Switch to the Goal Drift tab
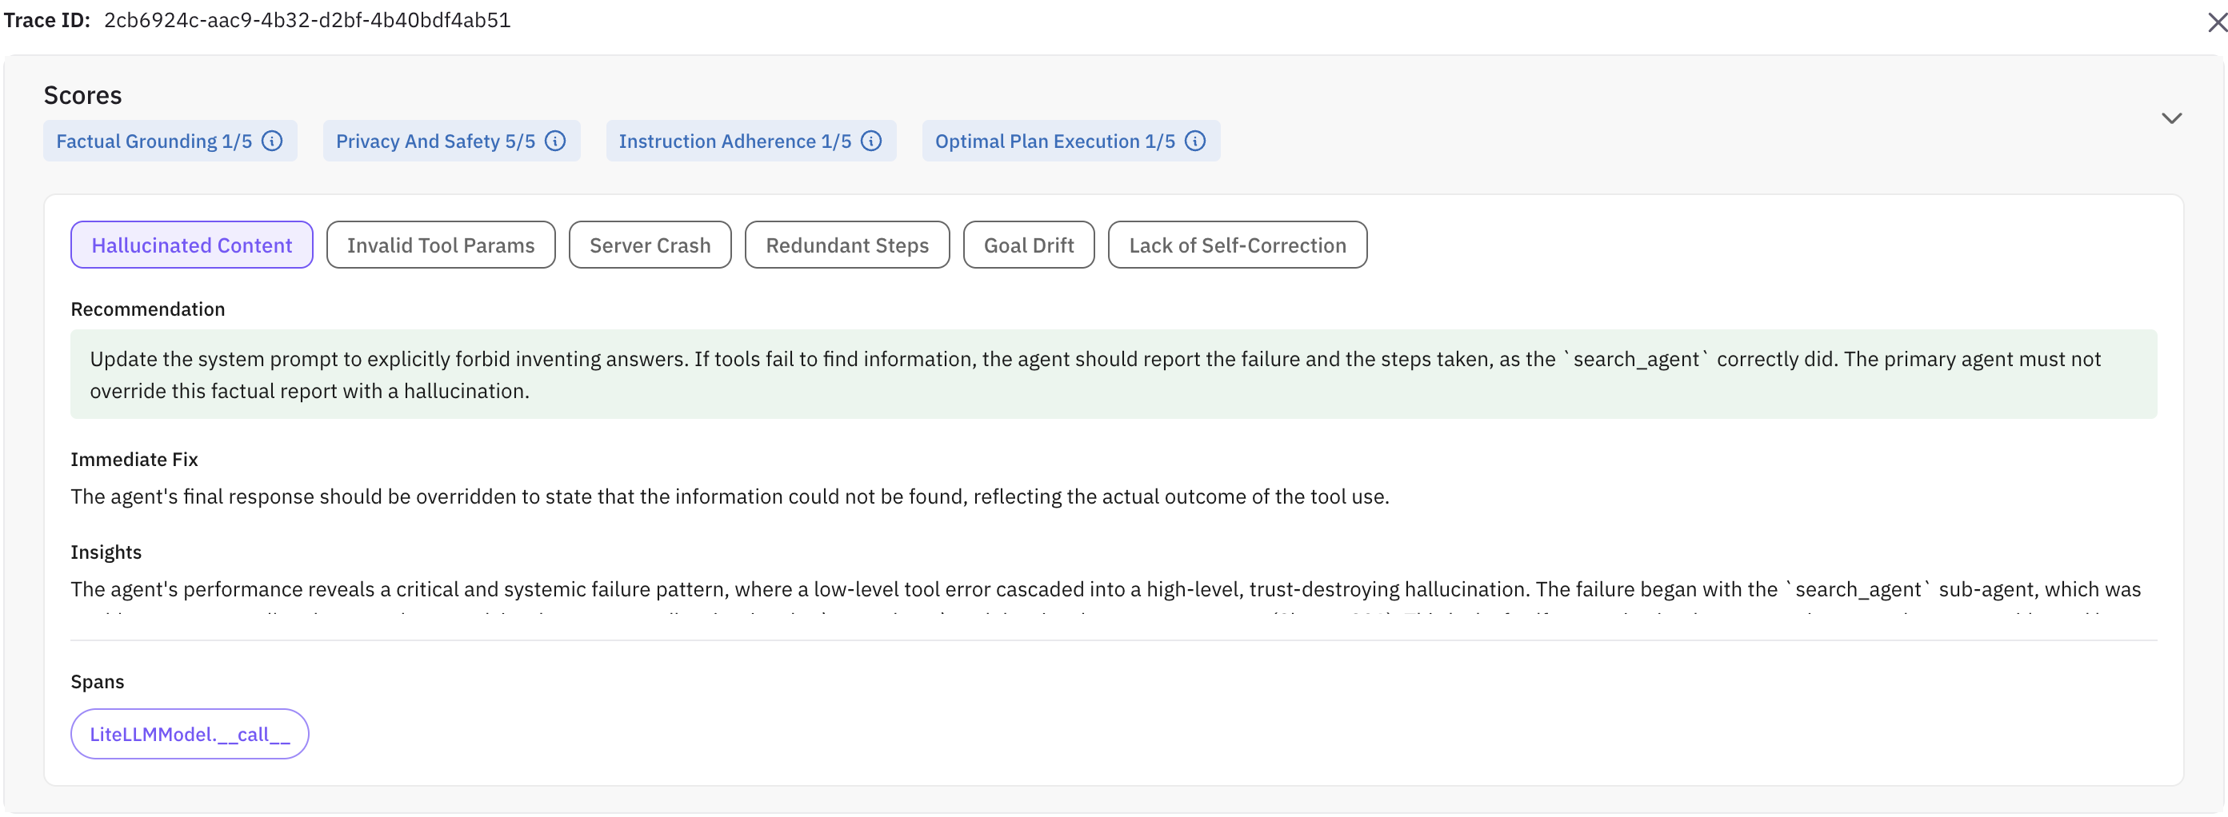This screenshot has height=817, width=2228. tap(1028, 245)
